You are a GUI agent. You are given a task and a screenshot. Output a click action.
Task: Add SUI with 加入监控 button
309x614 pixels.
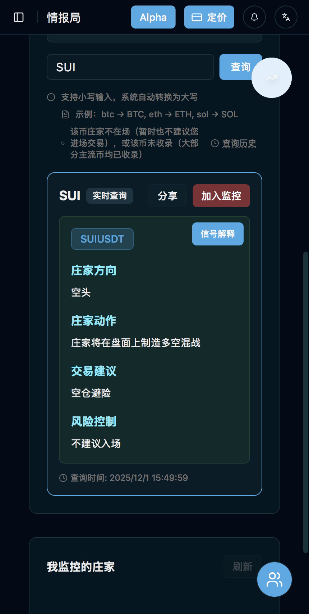click(x=221, y=196)
